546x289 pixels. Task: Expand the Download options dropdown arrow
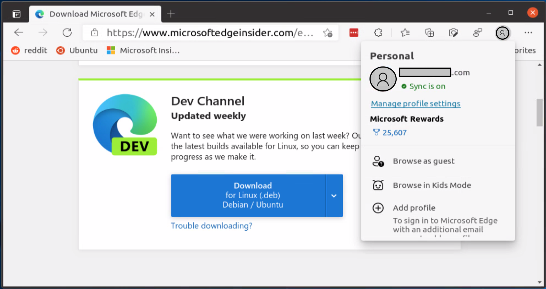(x=334, y=196)
